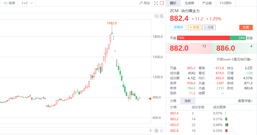This screenshot has width=257, height=135.
Task: Open the 1×2 layout dropdown
Action: tap(27, 3)
